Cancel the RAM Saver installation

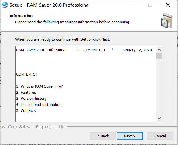tap(160, 136)
